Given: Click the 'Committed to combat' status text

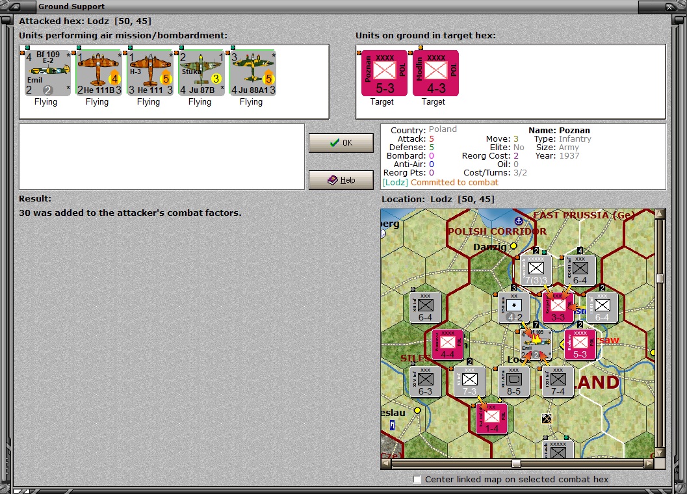Looking at the screenshot, I should click(454, 183).
